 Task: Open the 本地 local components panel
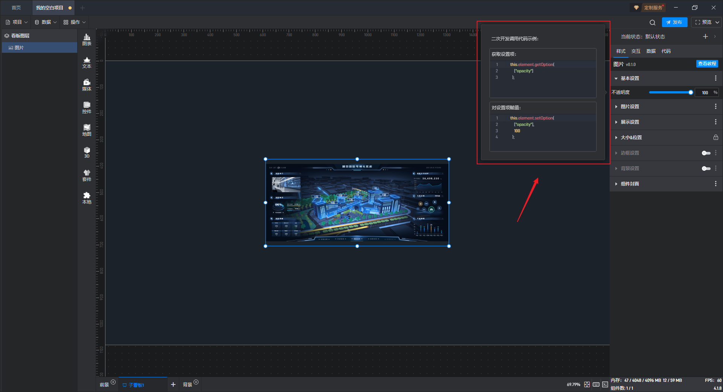pyautogui.click(x=87, y=198)
